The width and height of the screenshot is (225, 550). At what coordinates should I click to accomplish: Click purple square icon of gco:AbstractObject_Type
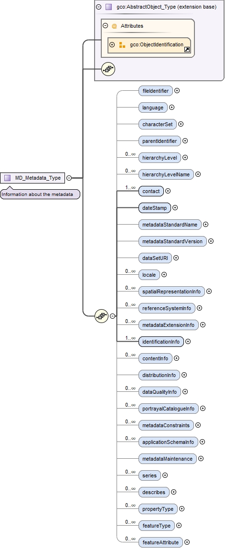pyautogui.click(x=108, y=7)
